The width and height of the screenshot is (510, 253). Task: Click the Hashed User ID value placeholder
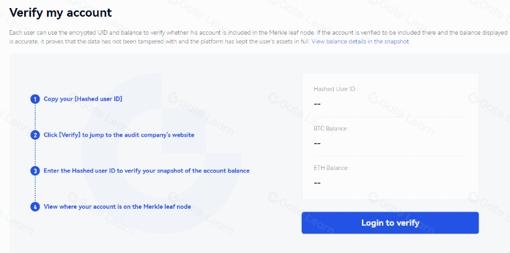tap(318, 104)
